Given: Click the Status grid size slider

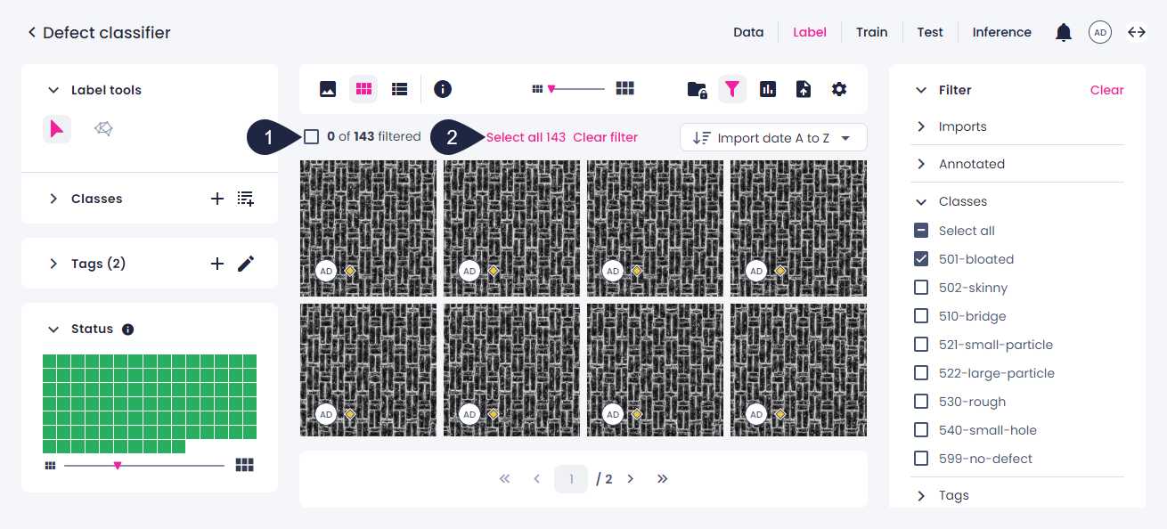Looking at the screenshot, I should [x=144, y=465].
